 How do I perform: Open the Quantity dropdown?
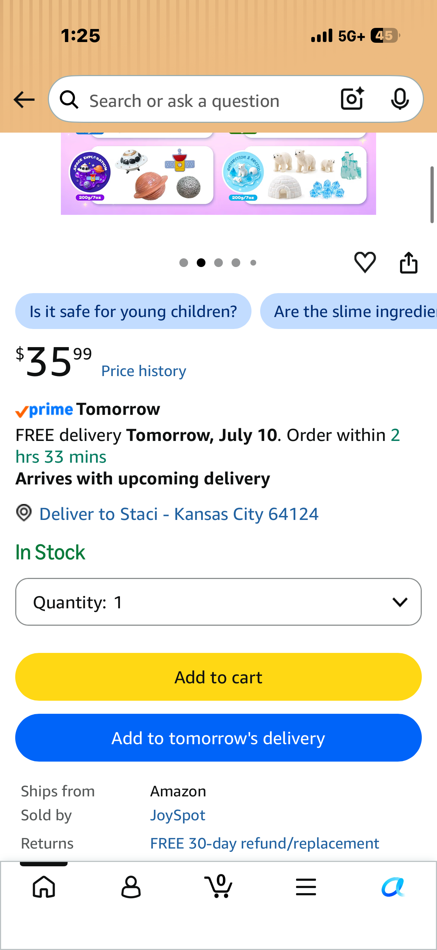coord(218,601)
